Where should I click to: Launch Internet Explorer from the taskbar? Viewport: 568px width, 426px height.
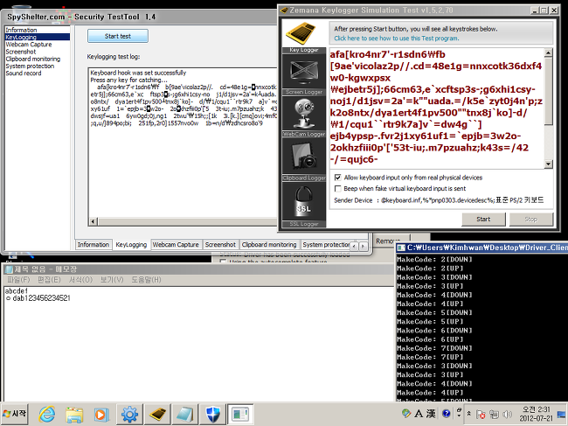coord(47,414)
